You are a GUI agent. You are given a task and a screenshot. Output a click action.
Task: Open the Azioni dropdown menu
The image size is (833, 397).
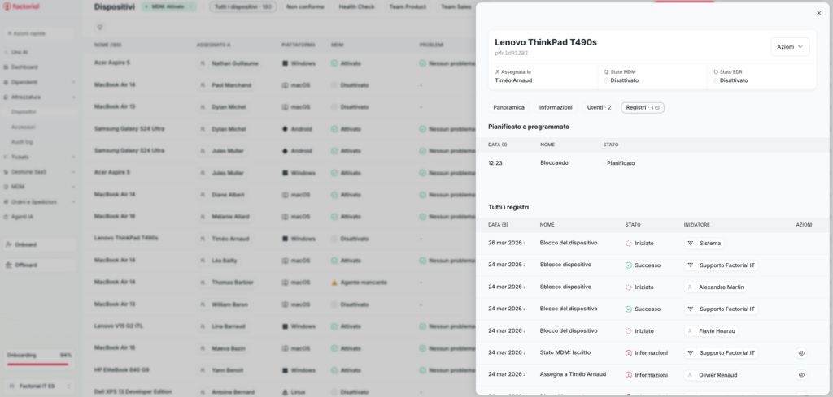(789, 47)
